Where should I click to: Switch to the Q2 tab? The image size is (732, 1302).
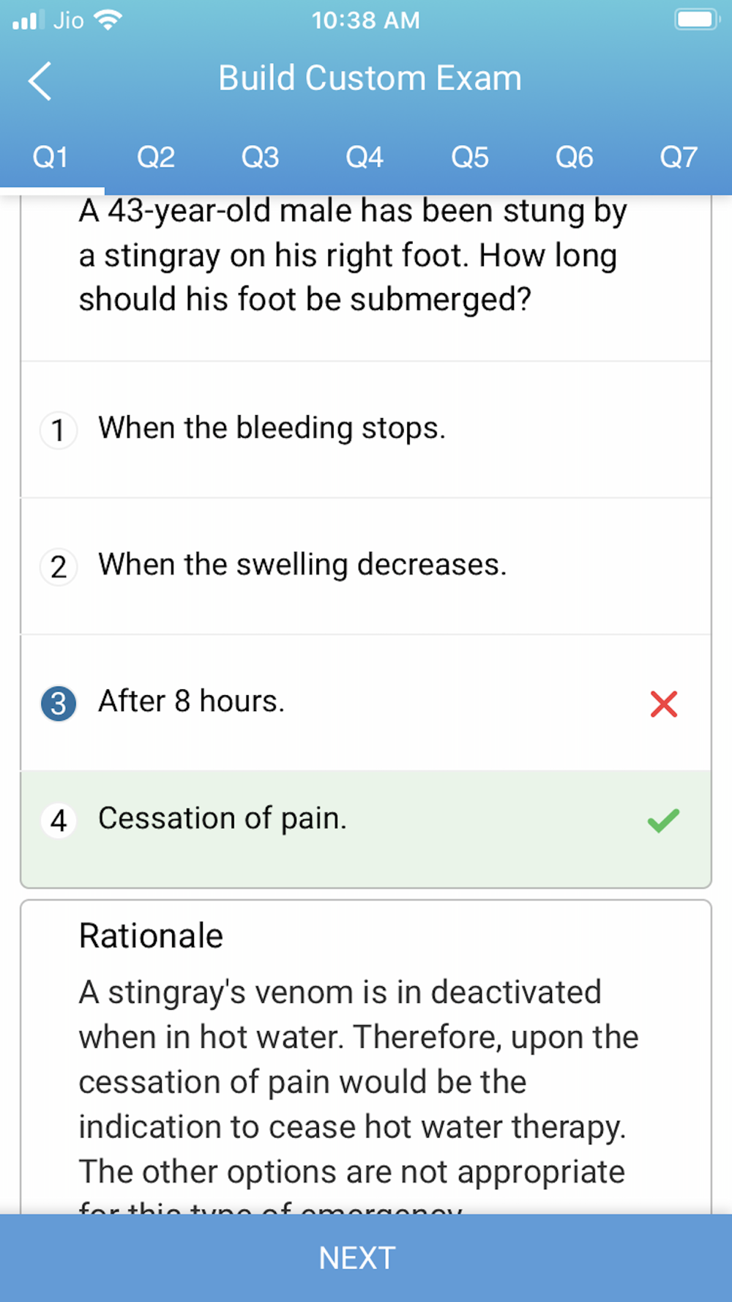(x=156, y=157)
